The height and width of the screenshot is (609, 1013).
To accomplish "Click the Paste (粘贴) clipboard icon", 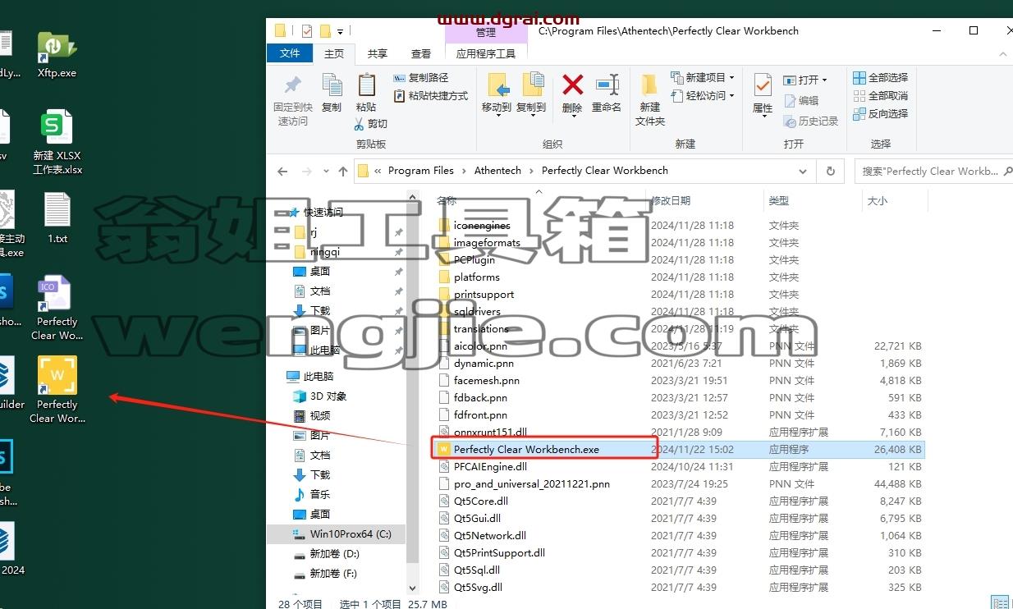I will click(366, 85).
